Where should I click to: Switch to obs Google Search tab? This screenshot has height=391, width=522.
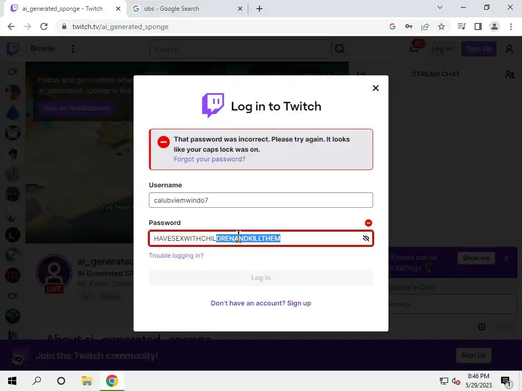(171, 9)
